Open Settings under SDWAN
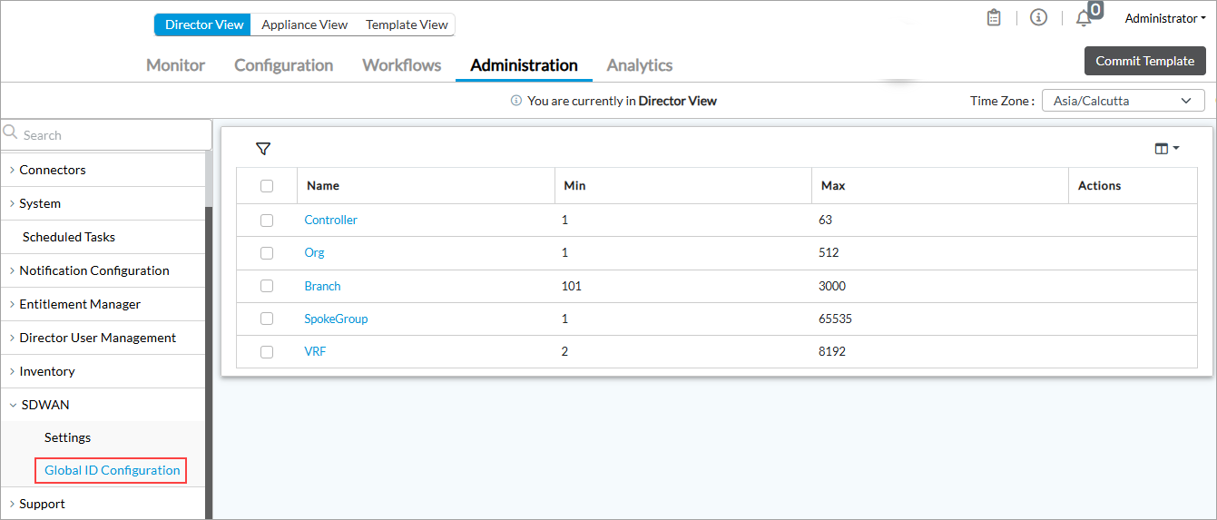The height and width of the screenshot is (520, 1217). [x=68, y=437]
